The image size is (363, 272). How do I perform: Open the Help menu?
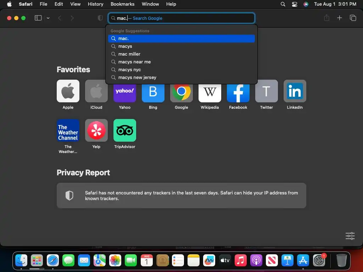click(171, 4)
